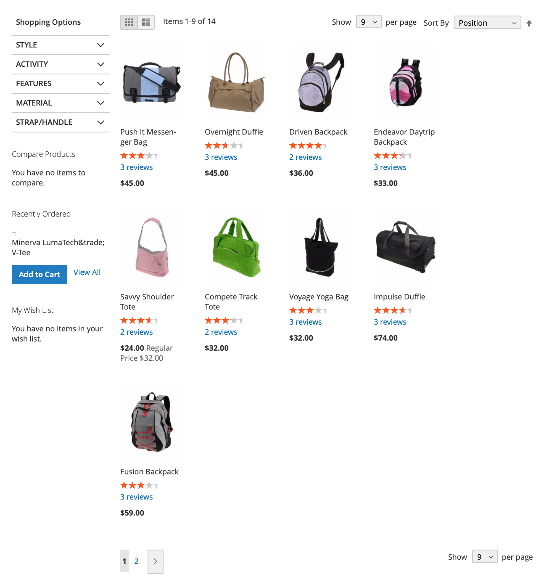Open the Push It Messenger Bag image
555x582 pixels.
pyautogui.click(x=152, y=82)
